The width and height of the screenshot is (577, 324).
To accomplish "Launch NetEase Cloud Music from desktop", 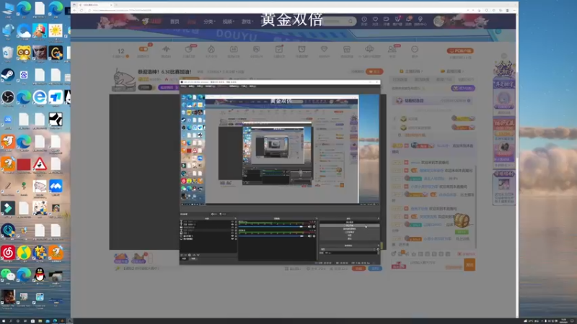I will click(8, 253).
